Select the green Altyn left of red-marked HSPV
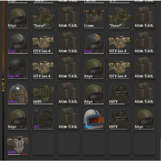161x161 pixels. click(94, 93)
